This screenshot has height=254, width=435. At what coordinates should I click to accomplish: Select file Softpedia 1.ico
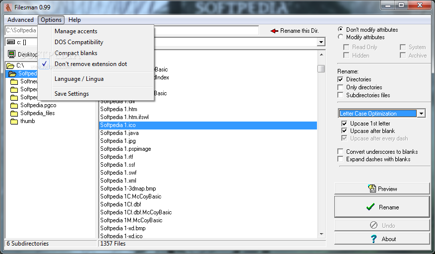coord(208,125)
